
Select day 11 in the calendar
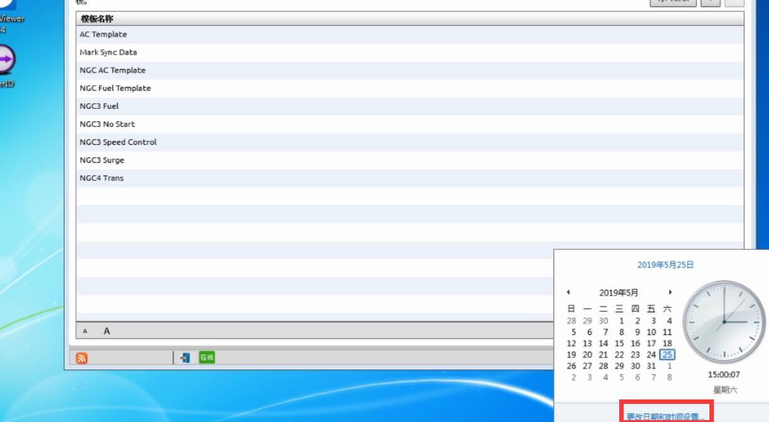point(667,332)
